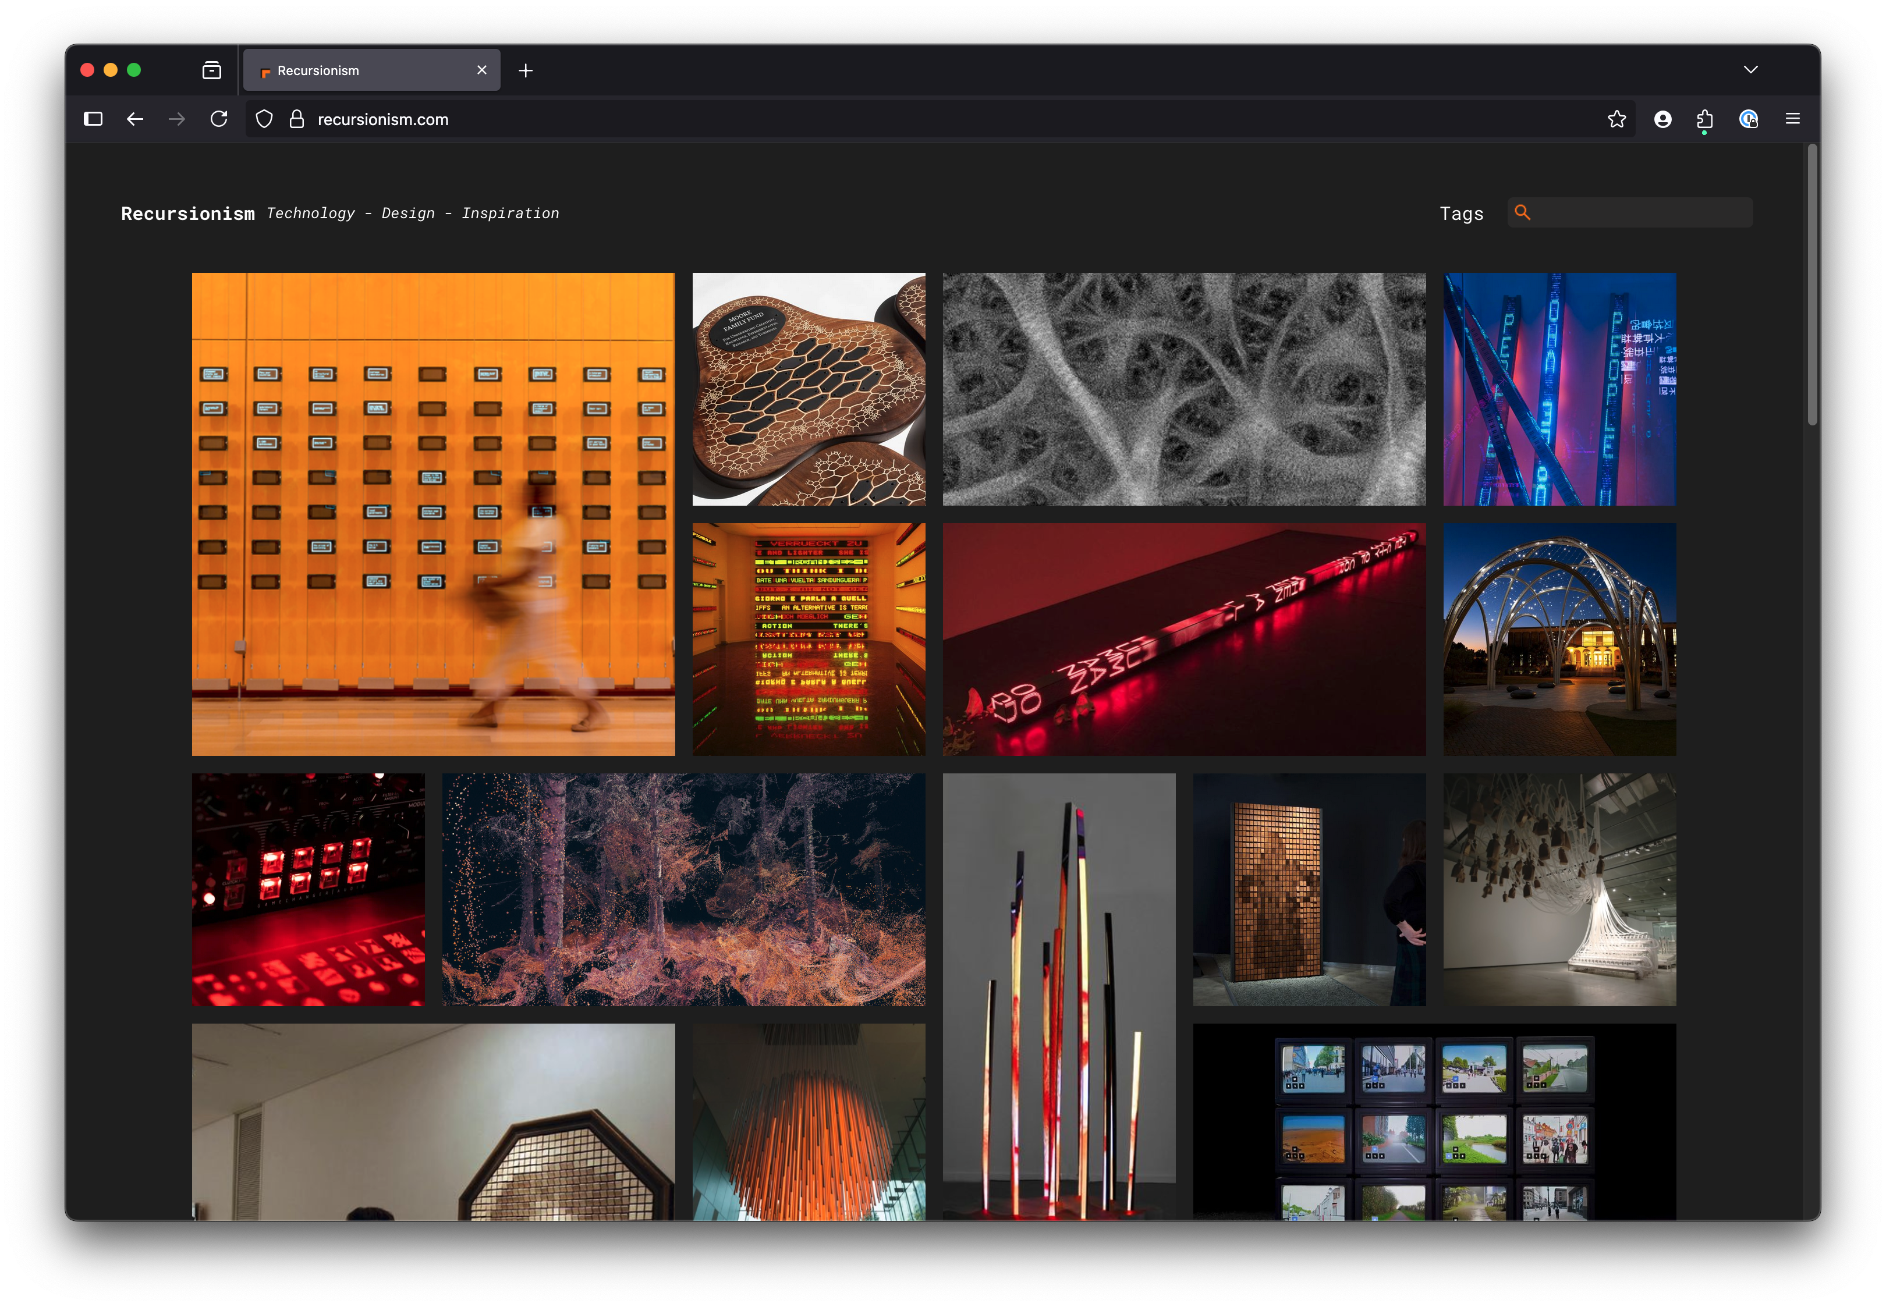Click into the site search field
Viewport: 1886px width, 1307px height.
(1638, 213)
